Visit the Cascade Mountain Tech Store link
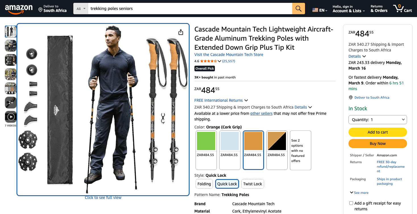This screenshot has height=214, width=417. click(229, 55)
